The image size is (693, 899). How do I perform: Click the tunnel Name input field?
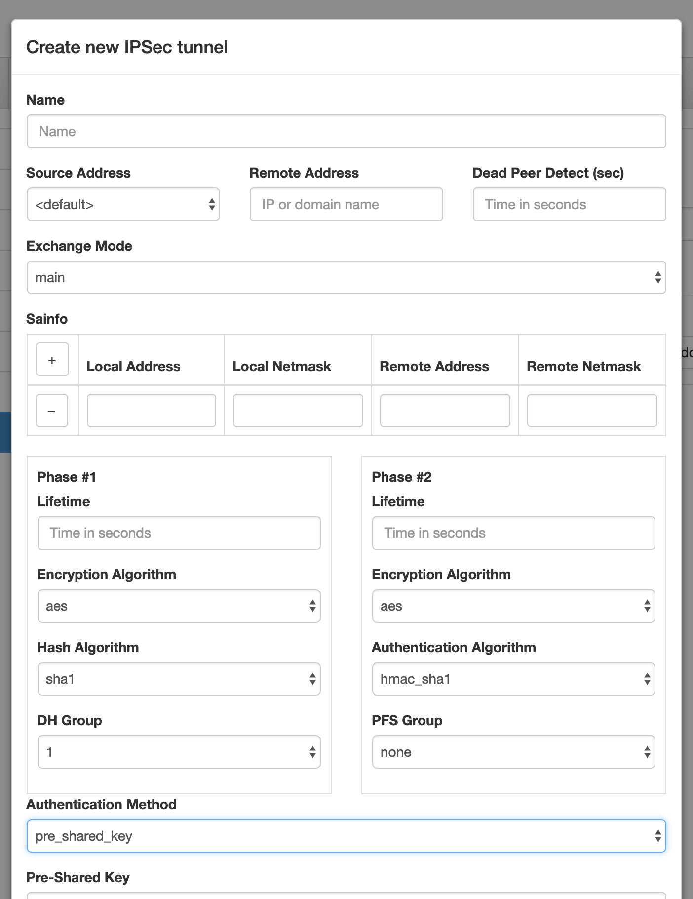tap(346, 131)
